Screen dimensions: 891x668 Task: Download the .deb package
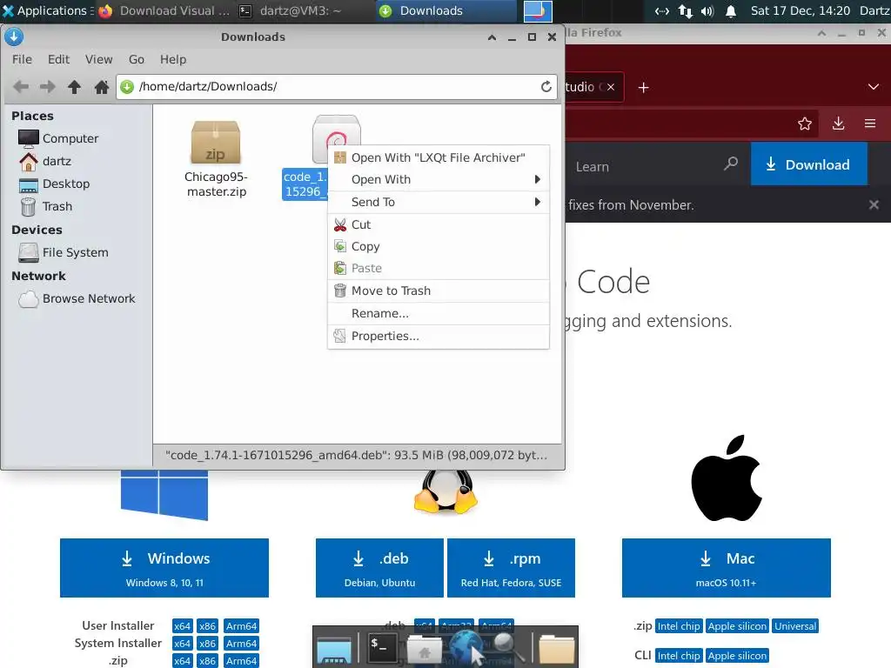pos(379,568)
